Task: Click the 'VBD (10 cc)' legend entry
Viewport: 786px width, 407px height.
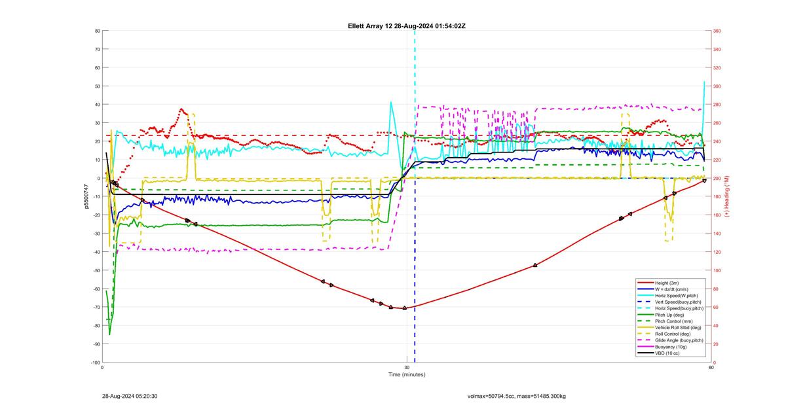Action: (669, 353)
